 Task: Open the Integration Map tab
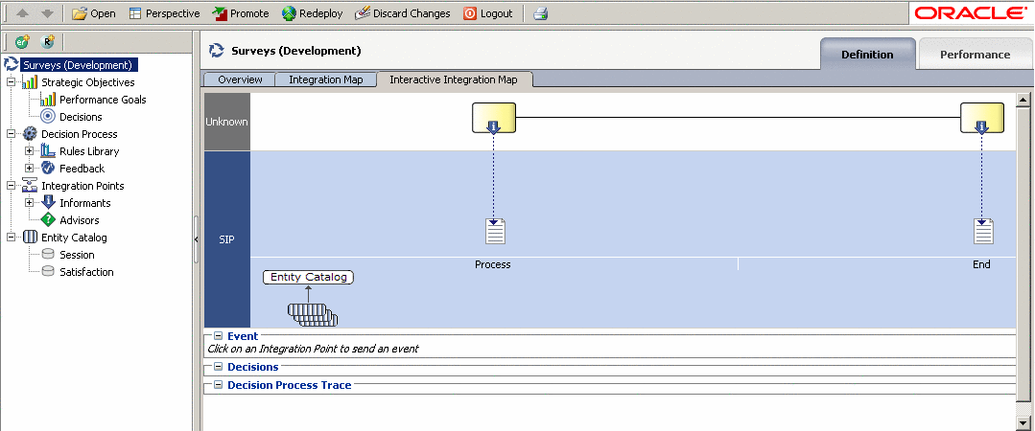[325, 79]
